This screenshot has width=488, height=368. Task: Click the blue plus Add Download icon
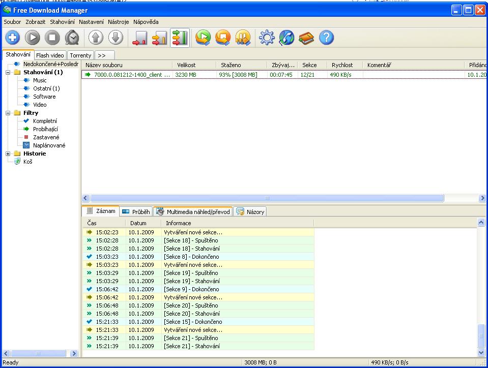(13, 38)
